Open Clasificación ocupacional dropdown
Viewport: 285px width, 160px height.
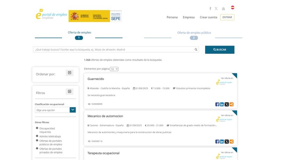tap(73, 110)
